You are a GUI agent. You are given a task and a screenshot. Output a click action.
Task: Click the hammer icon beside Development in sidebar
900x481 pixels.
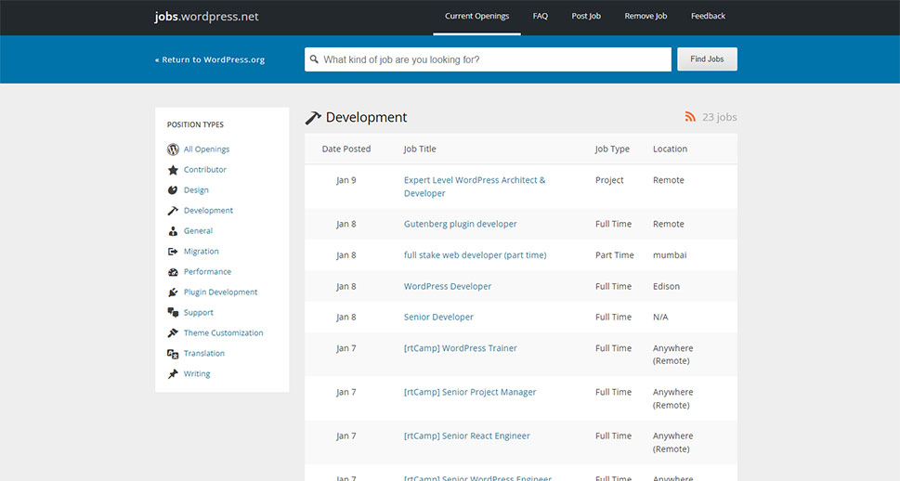tap(173, 211)
